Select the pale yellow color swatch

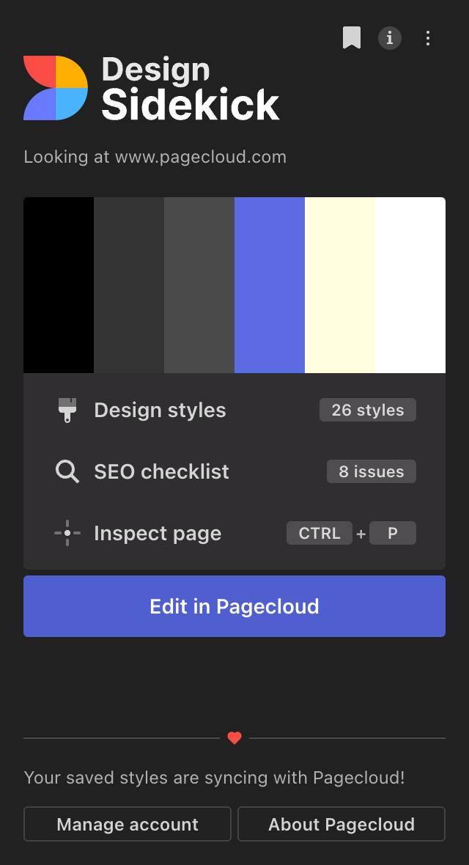click(340, 285)
